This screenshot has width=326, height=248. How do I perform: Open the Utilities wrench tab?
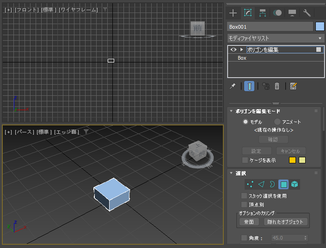[x=307, y=13]
